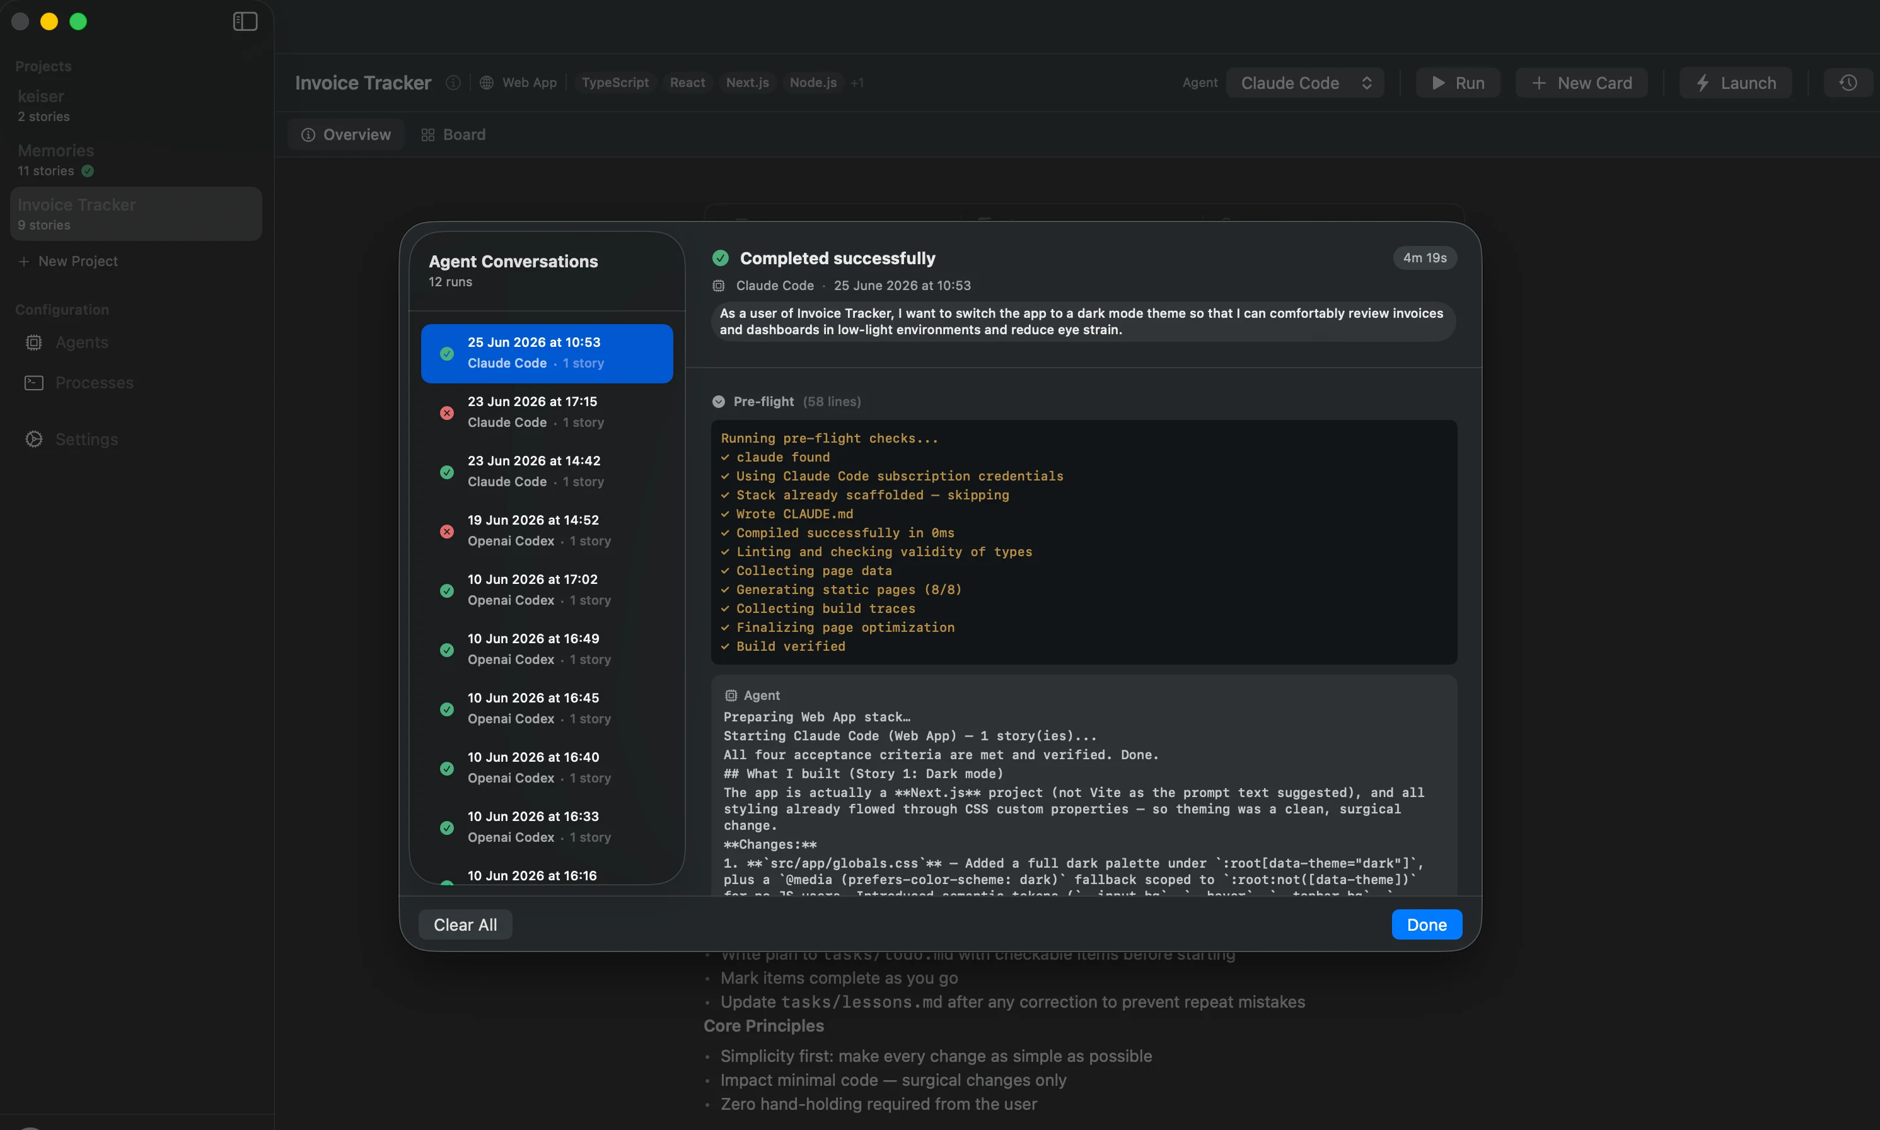Click the 'Wrote CLAUDE.md' log line
Viewport: 1880px width, 1130px height.
(787, 514)
